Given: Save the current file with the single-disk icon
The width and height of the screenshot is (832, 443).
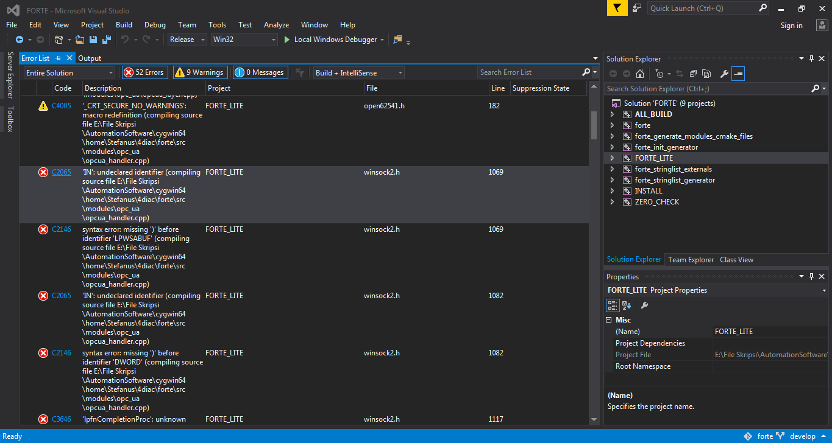Looking at the screenshot, I should (93, 40).
